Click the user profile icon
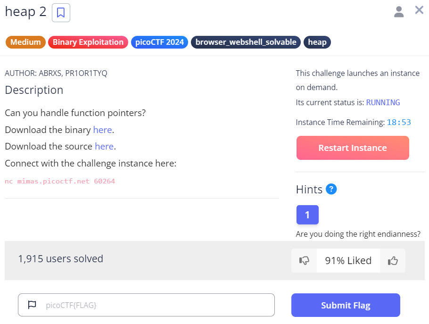Screen dimensions: 429x324 point(399,12)
